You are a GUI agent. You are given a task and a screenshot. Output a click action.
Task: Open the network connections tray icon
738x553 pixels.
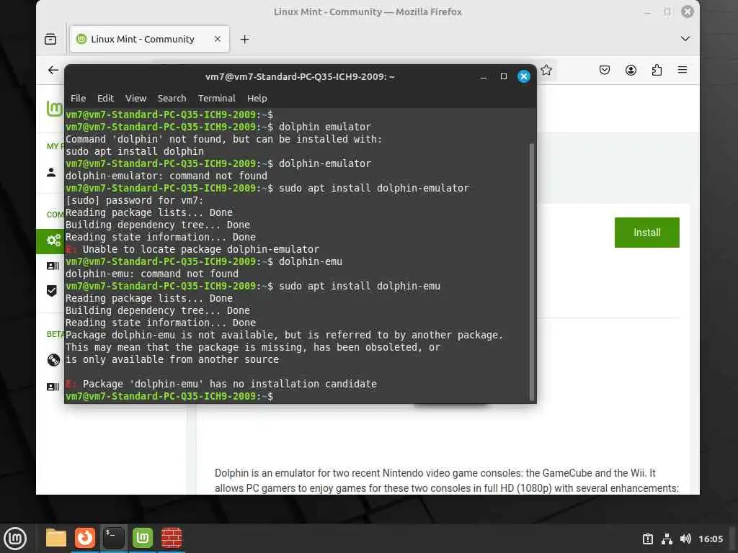tap(667, 539)
